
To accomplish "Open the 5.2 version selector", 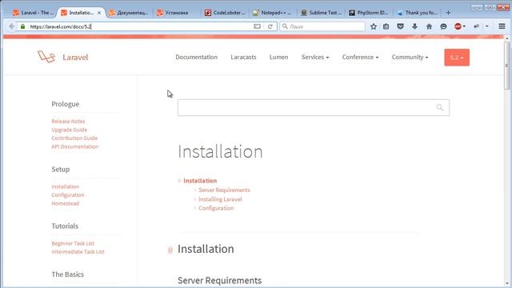I will tap(457, 58).
